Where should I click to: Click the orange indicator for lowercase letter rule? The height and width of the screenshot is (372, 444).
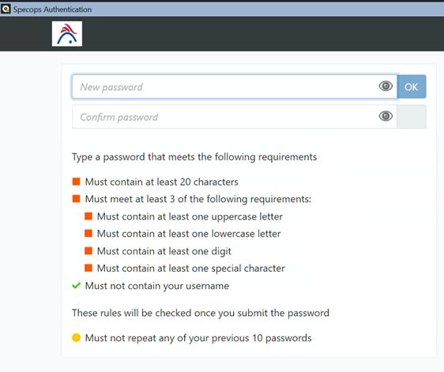click(88, 234)
